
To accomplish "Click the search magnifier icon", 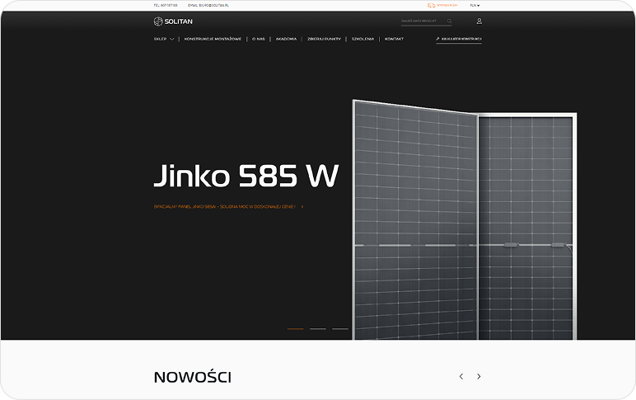I will tap(449, 21).
